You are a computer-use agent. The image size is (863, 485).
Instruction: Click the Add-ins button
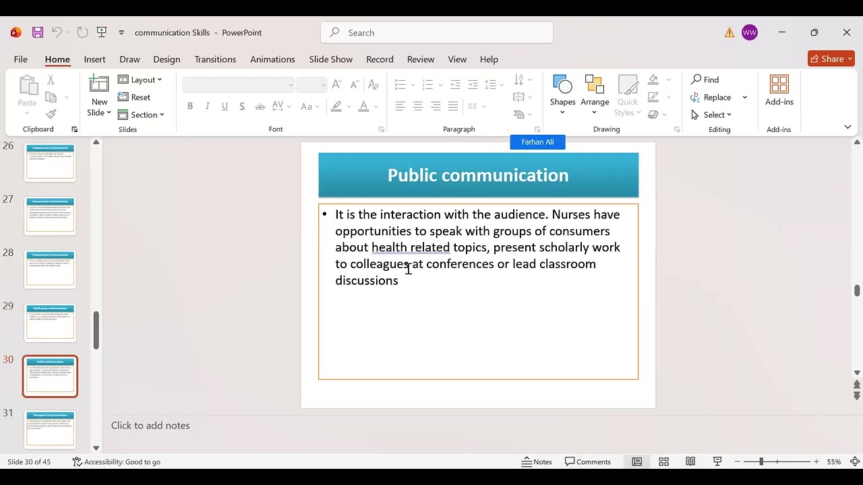779,90
